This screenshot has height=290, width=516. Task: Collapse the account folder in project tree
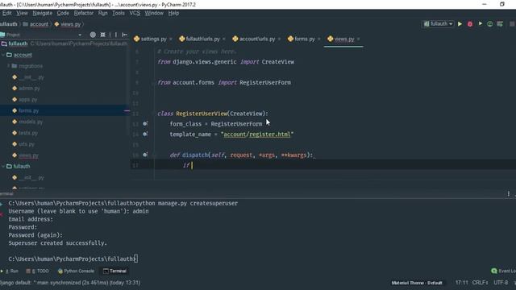[x=3, y=55]
